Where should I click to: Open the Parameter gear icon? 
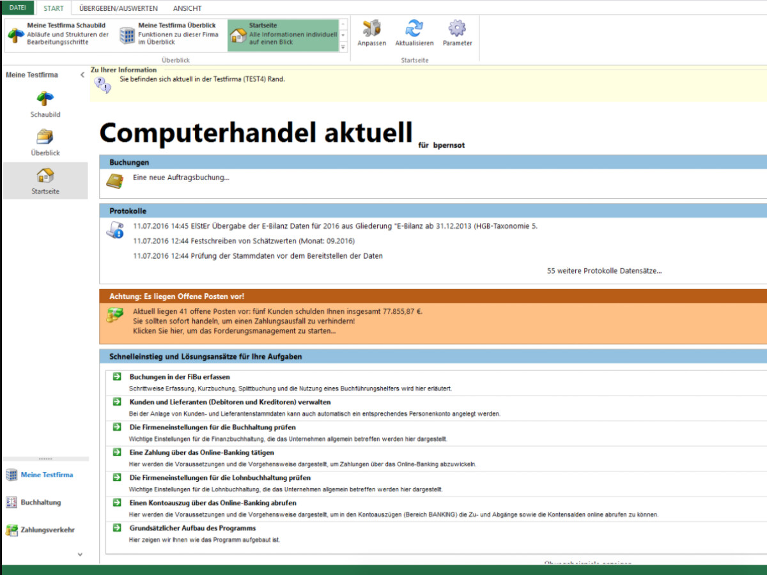457,29
